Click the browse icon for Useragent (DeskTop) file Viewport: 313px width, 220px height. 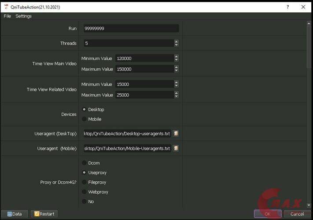[175, 134]
